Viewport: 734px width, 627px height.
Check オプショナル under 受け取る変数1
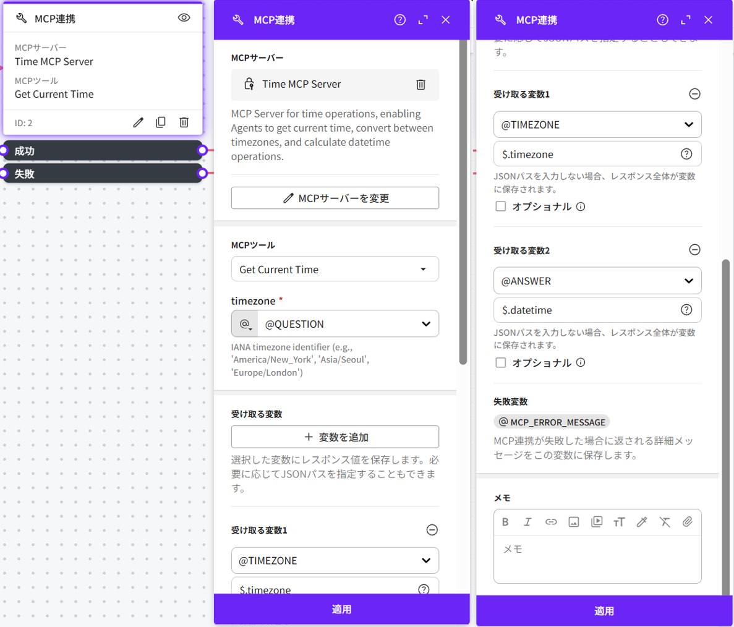(x=501, y=207)
